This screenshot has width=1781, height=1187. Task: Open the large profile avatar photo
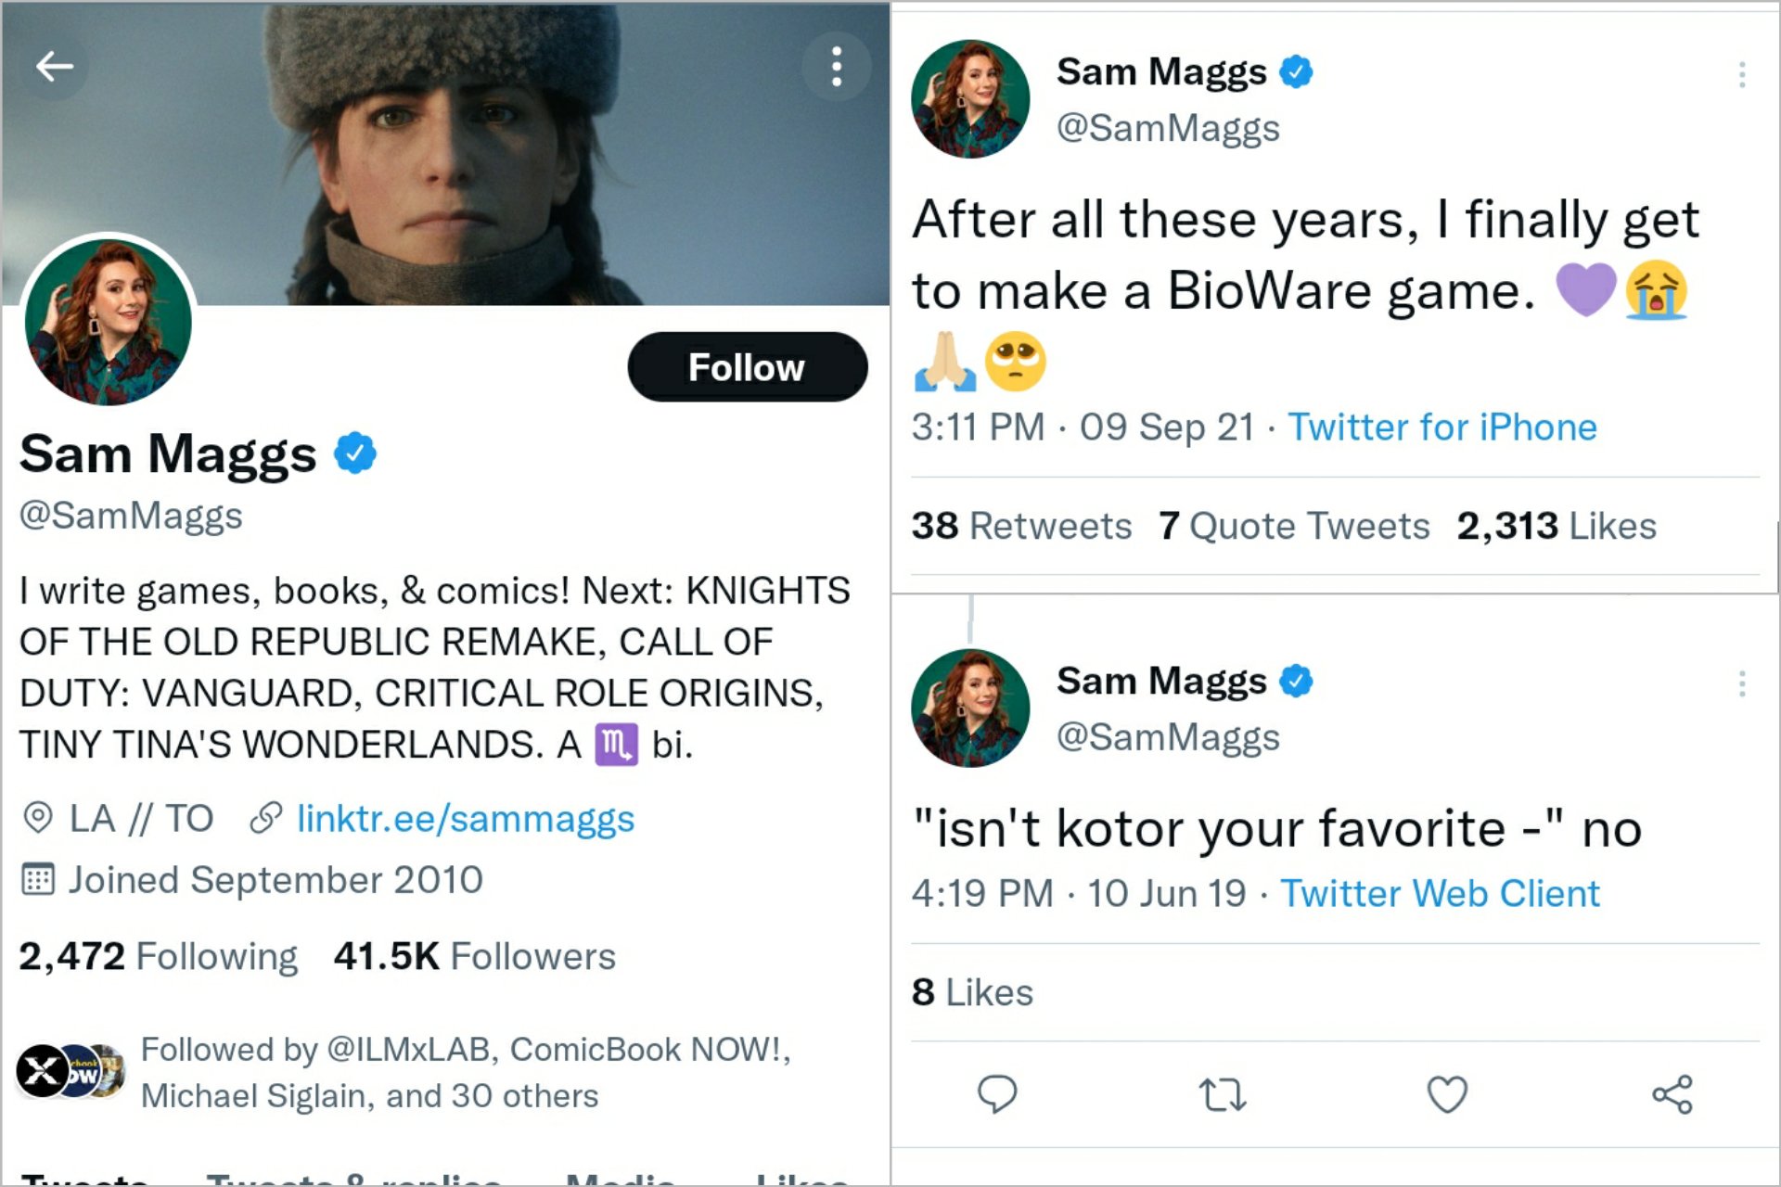[x=109, y=322]
